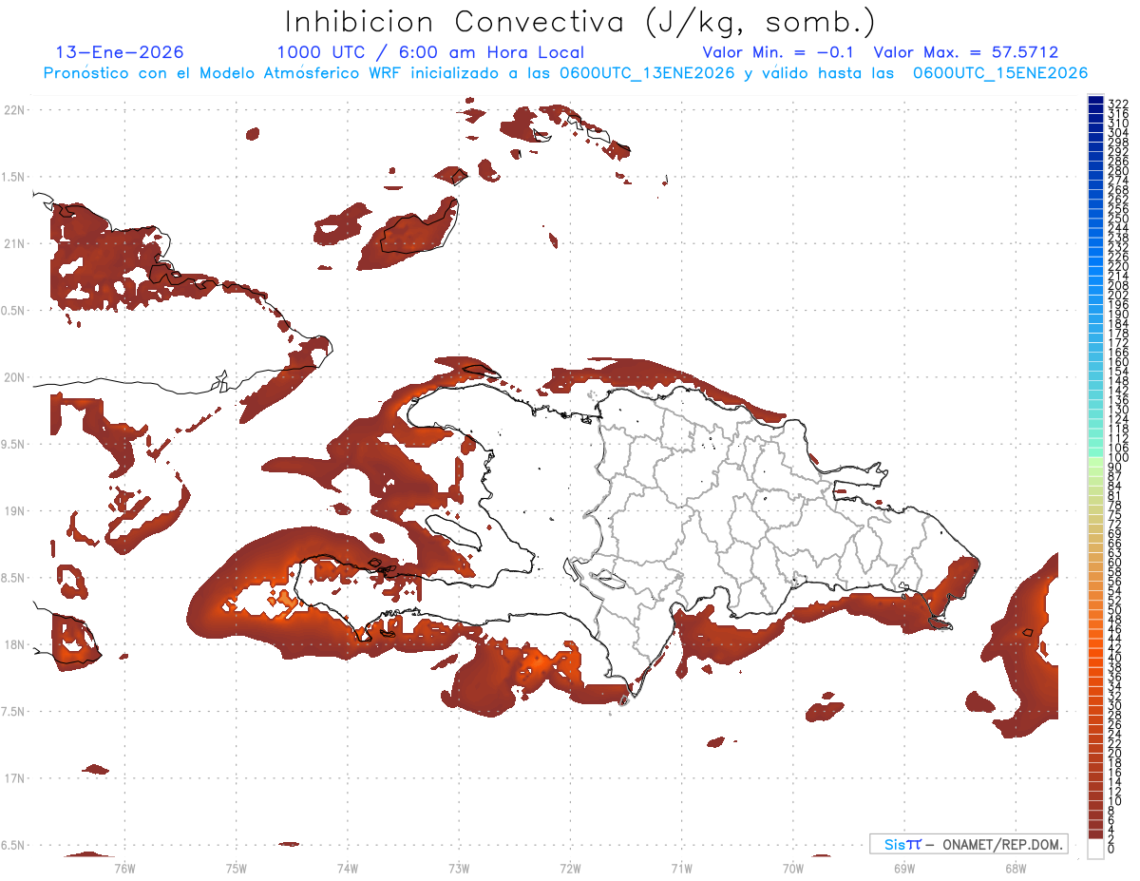
Task: Click the 'Valor Max. = 57.5712' readout
Action: 966,52
